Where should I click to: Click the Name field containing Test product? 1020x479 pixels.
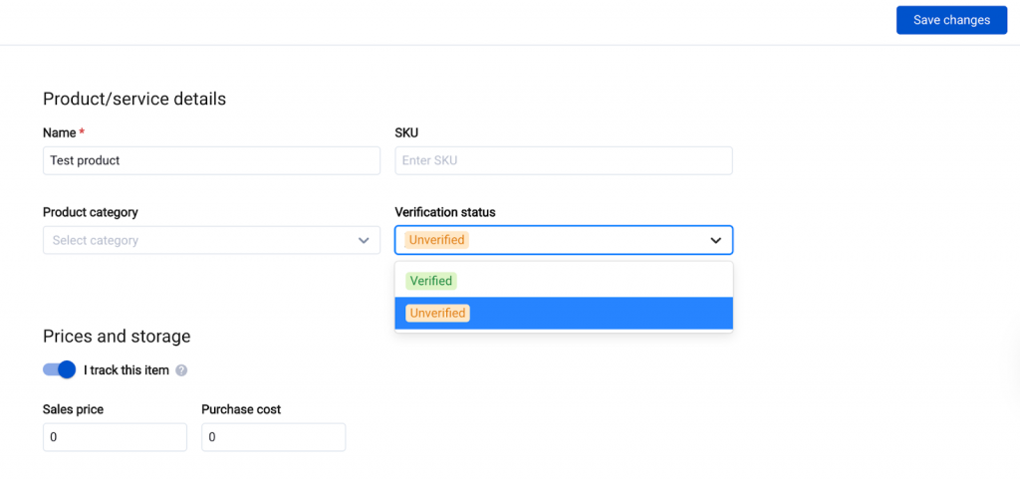tap(211, 160)
